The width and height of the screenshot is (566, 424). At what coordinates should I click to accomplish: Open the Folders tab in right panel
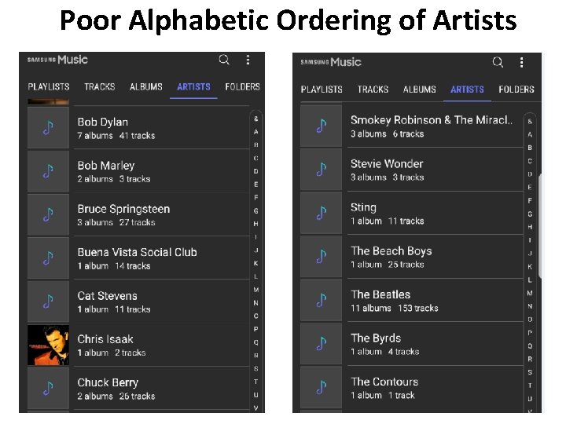[516, 90]
